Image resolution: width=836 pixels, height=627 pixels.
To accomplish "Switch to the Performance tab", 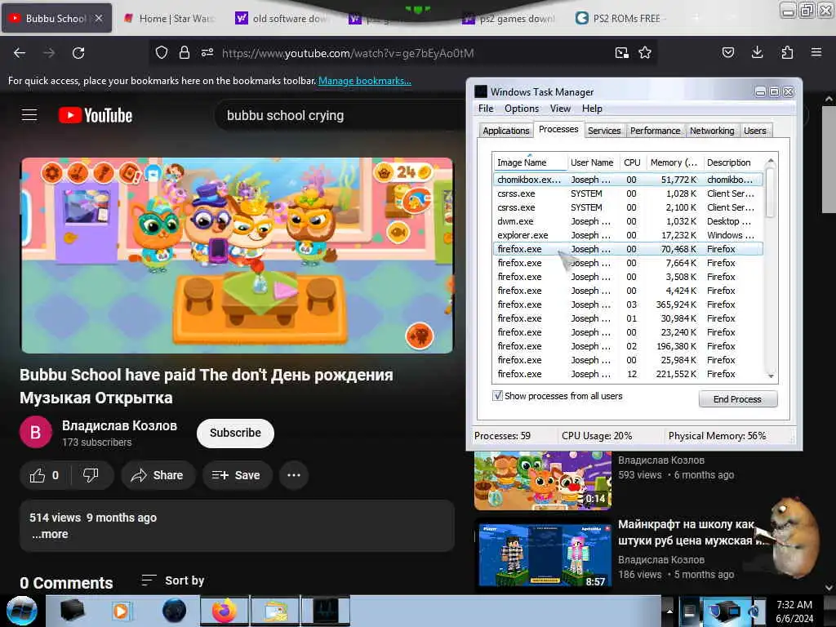I will pyautogui.click(x=656, y=131).
